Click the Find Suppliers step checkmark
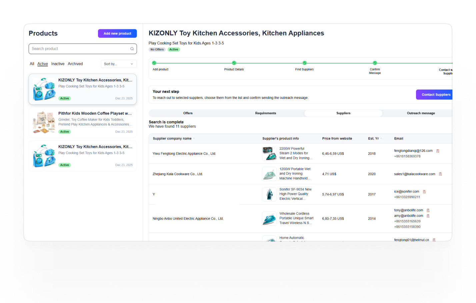 (x=304, y=63)
